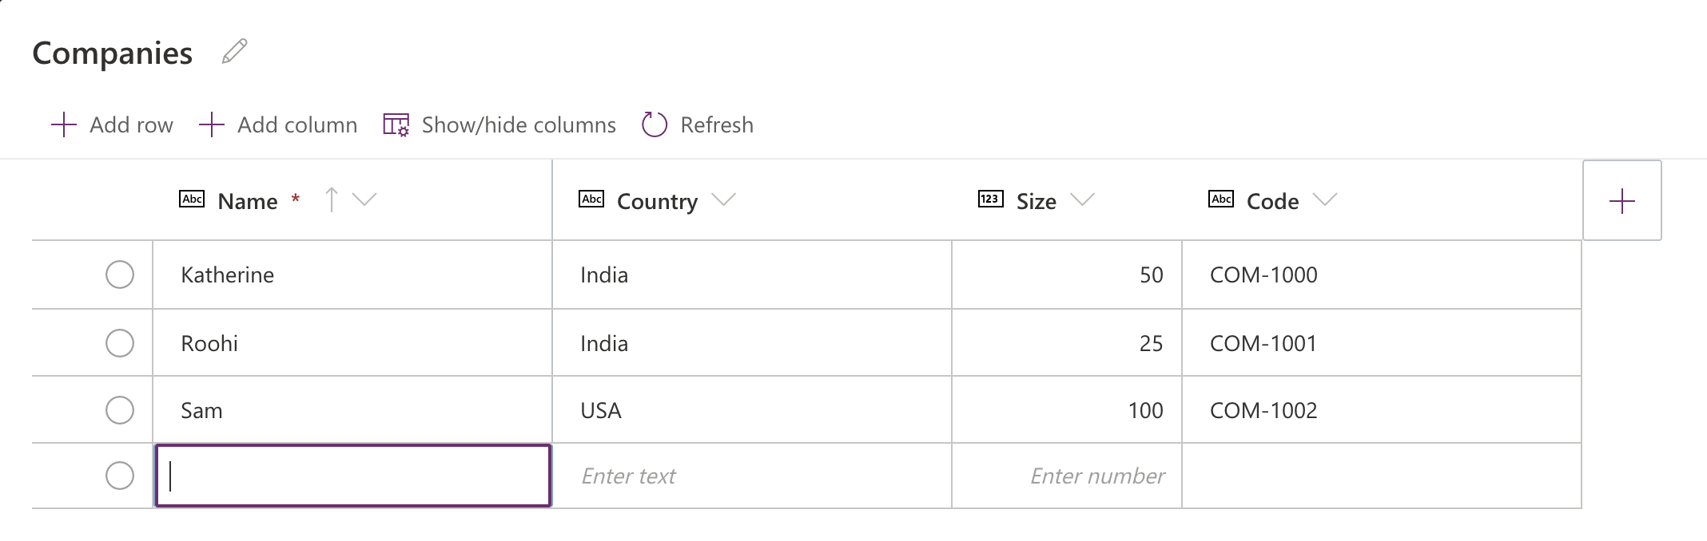The height and width of the screenshot is (541, 1707).
Task: Click the Add row plus icon
Action: (63, 124)
